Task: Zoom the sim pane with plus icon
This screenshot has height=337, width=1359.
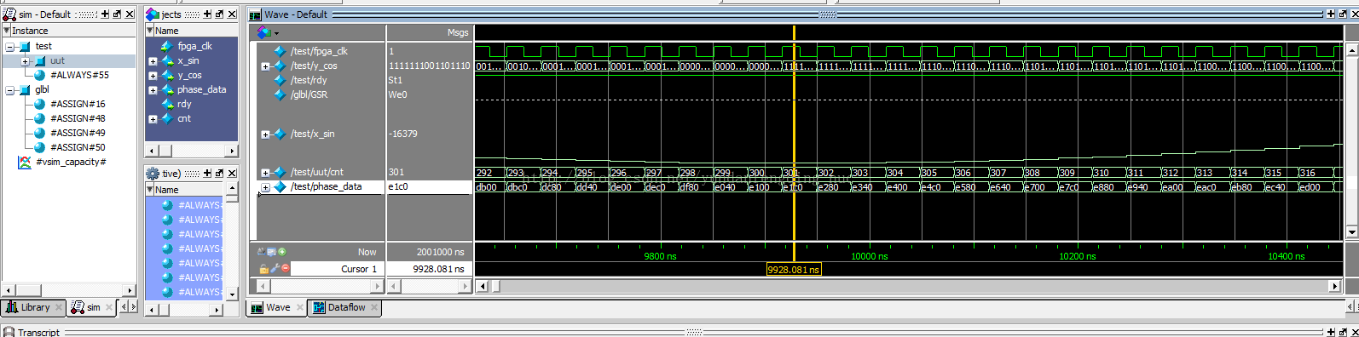Action: click(105, 14)
